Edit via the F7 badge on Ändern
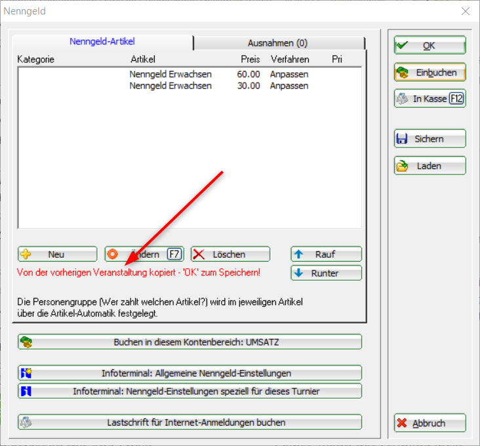 pos(174,254)
